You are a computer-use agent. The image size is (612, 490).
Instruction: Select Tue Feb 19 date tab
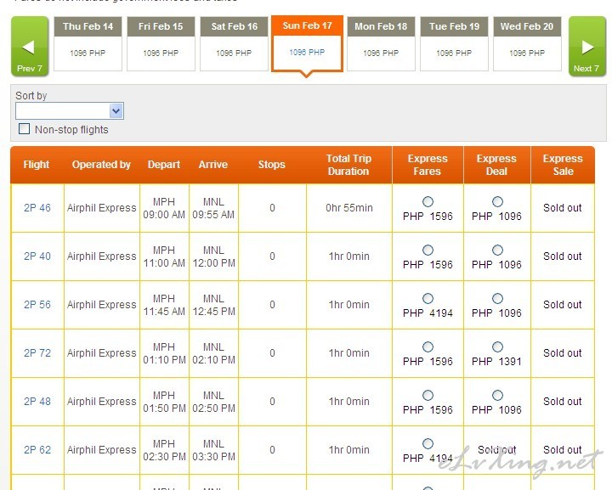(454, 43)
